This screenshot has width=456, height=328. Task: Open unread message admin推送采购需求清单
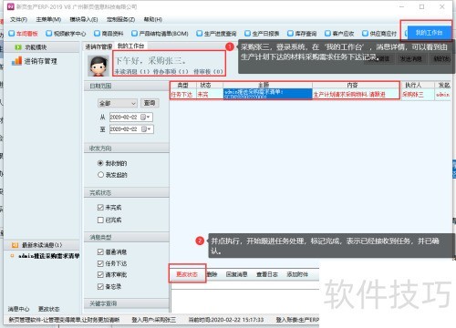[x=48, y=256]
